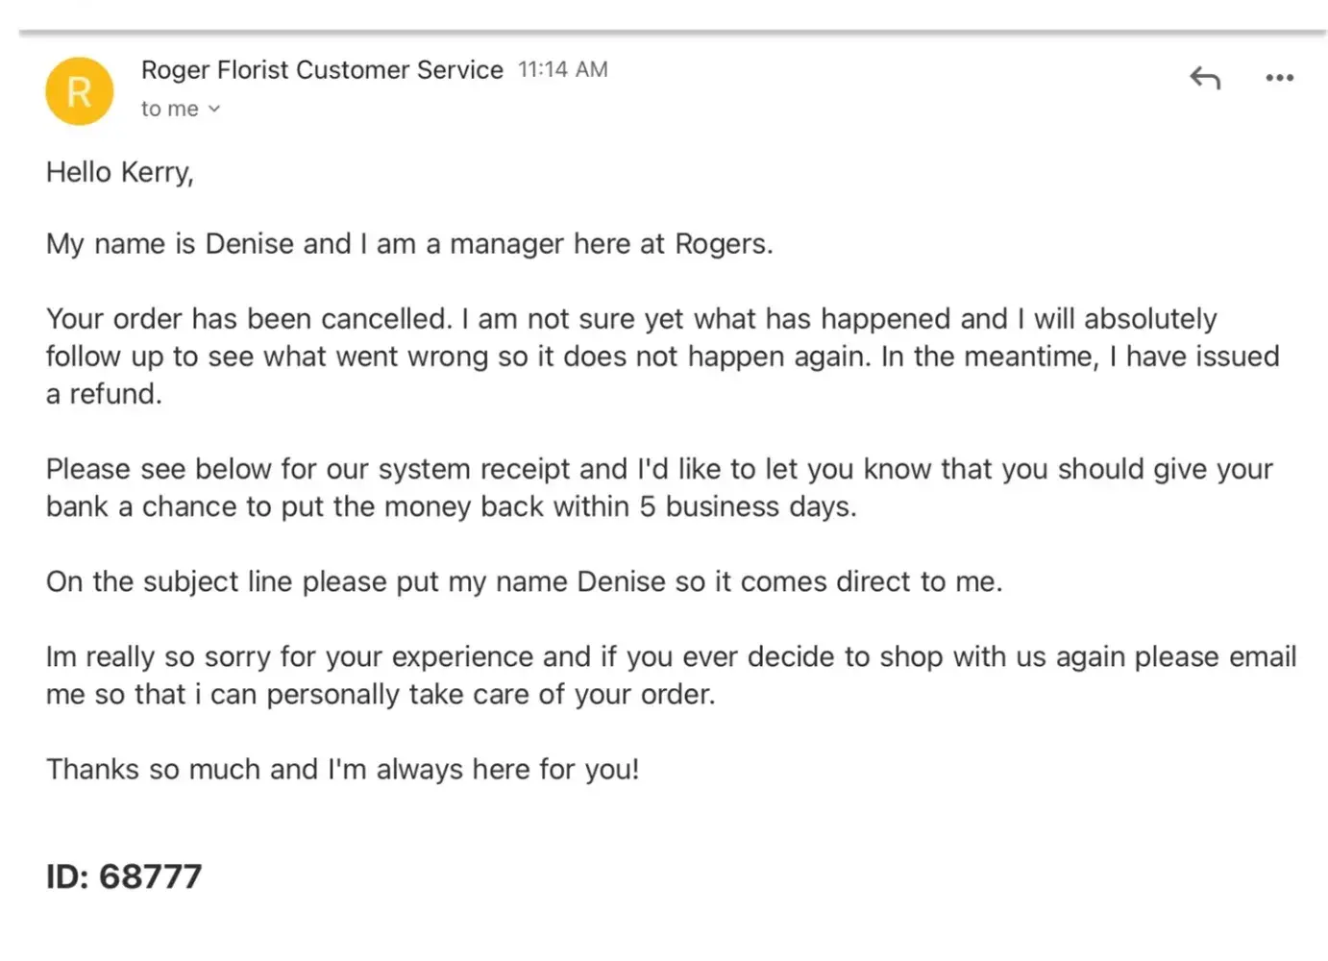This screenshot has height=961, width=1328.
Task: Click the "Thanks so much" closing line
Action: tap(342, 769)
